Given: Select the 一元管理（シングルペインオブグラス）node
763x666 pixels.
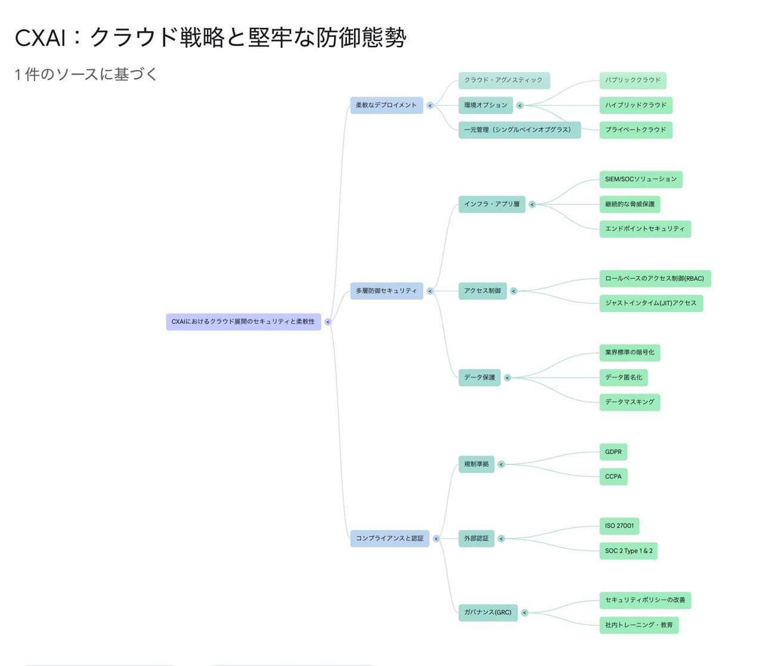Looking at the screenshot, I should tap(517, 130).
